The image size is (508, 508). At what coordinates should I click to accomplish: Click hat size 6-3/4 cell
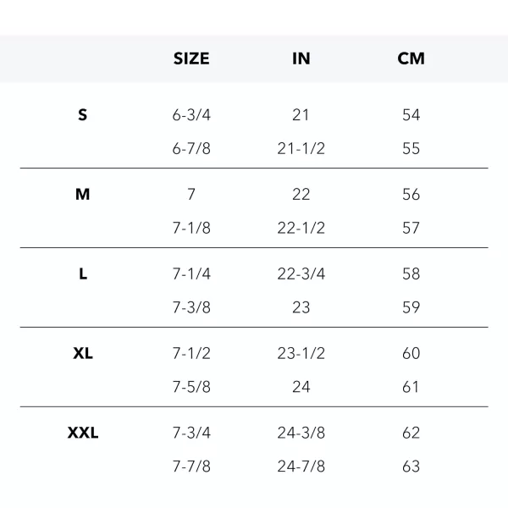coord(191,115)
